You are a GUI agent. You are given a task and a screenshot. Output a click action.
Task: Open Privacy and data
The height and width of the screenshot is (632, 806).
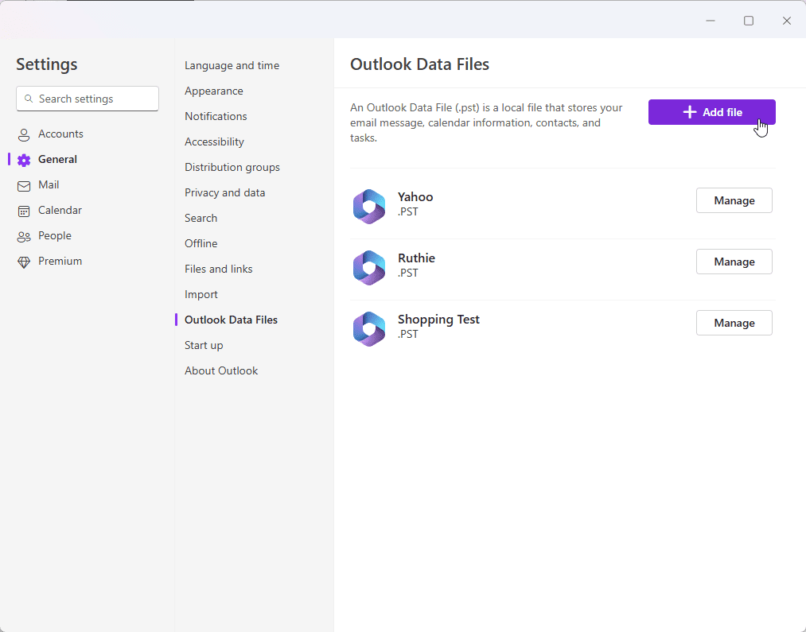click(x=225, y=192)
